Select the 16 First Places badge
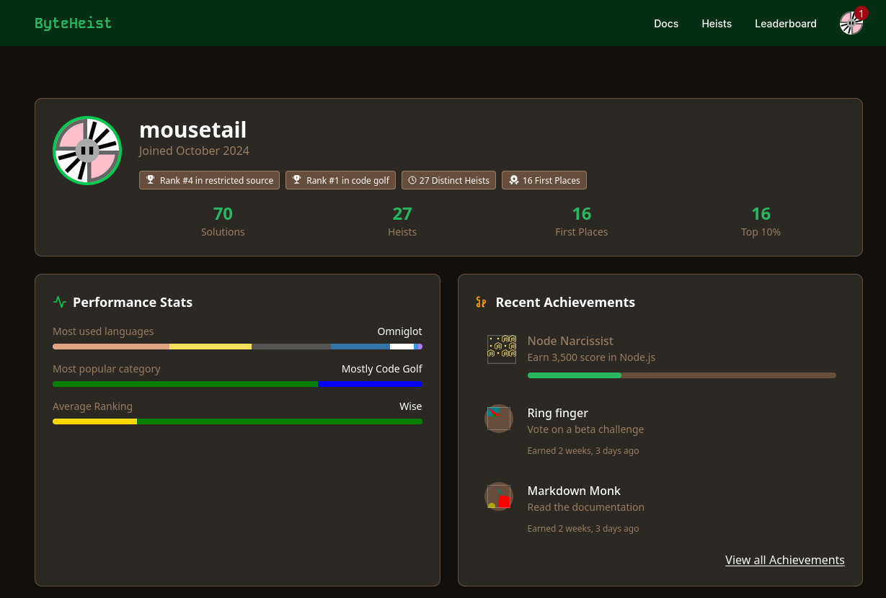 [x=544, y=180]
